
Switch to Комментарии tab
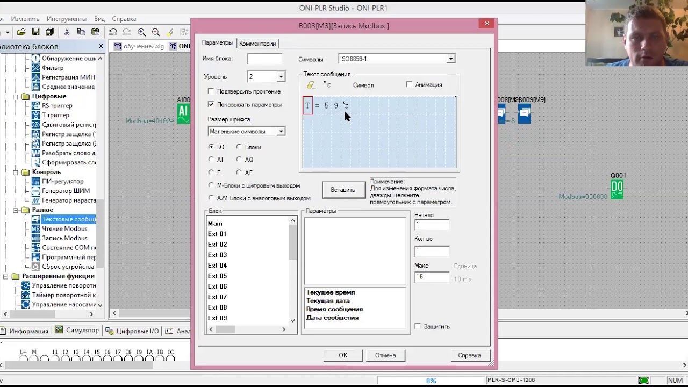[257, 44]
